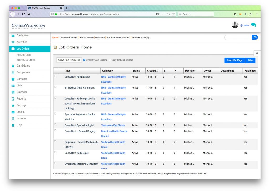This screenshot has width=269, height=192.
Task: Open Consultant Radiologist job title
Action: tap(76, 153)
